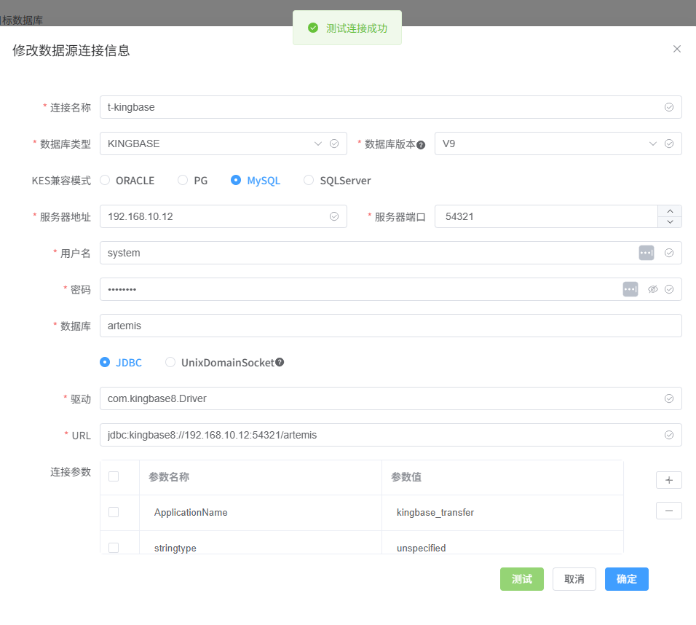696x625 pixels.
Task: Click the 取消 cancel button
Action: 574,579
